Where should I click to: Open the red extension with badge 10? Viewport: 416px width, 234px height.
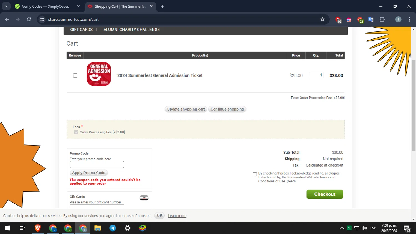pos(338,19)
